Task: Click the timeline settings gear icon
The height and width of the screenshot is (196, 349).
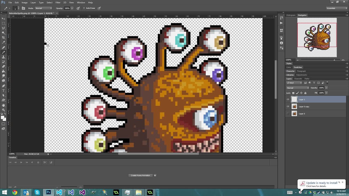Action: 38,162
